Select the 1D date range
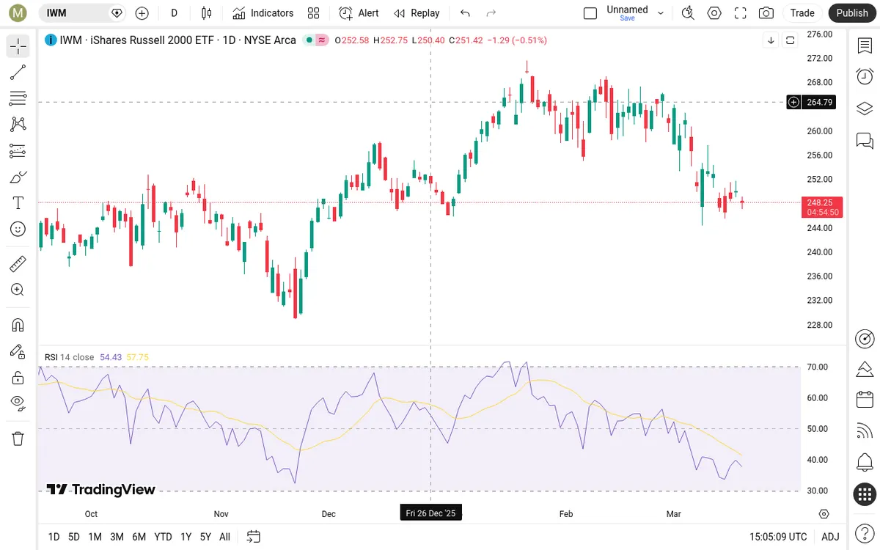Viewport: 880px width, 550px height. pyautogui.click(x=54, y=537)
